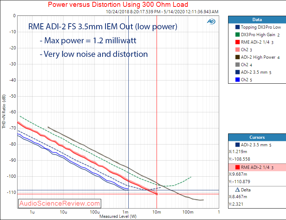The width and height of the screenshot is (286, 220).
Task: Click the X:9.687m cursor value
Action: pos(238,174)
